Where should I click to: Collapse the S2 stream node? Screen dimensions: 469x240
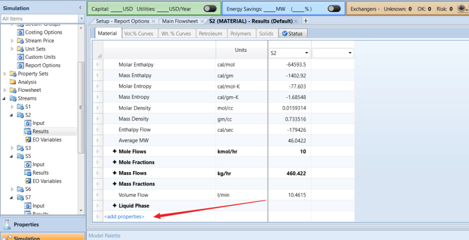tap(12, 115)
